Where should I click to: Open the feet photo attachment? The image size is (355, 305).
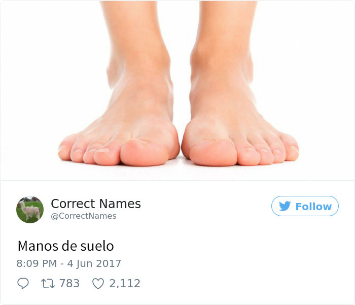point(177,91)
